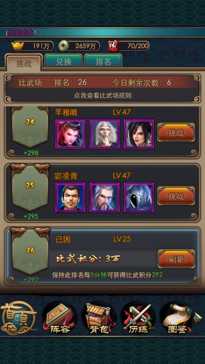Tap 羊稚晴's white-bearded elder portrait
The image size is (205, 364).
pyautogui.click(x=105, y=134)
